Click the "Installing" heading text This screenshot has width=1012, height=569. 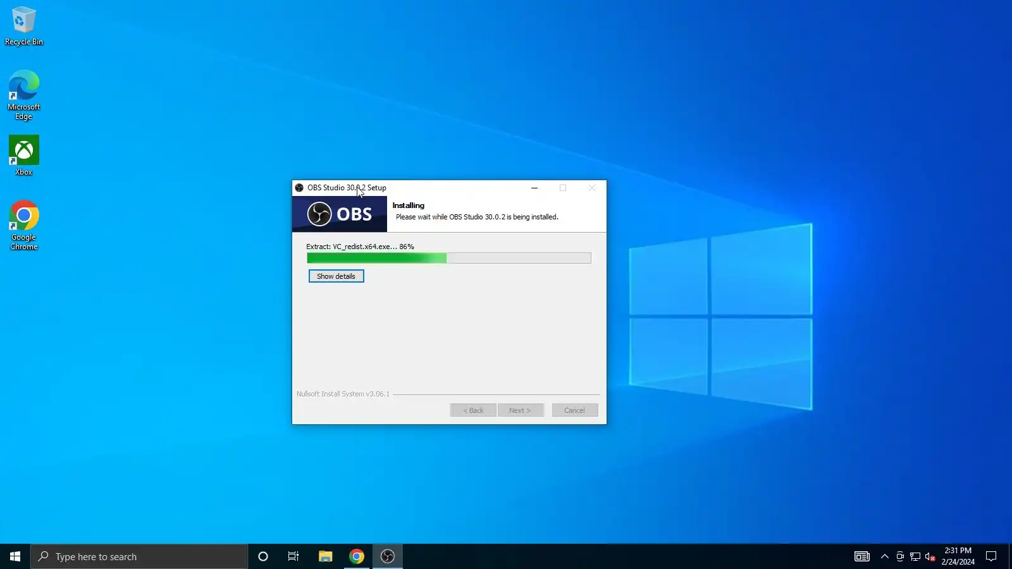click(408, 205)
